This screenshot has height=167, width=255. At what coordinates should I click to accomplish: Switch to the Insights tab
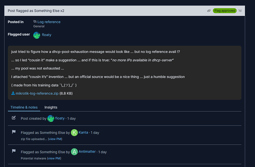pyautogui.click(x=51, y=107)
